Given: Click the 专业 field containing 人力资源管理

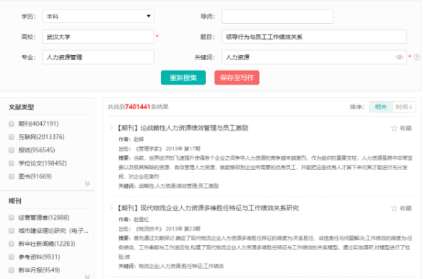Looking at the screenshot, I should click(98, 57).
